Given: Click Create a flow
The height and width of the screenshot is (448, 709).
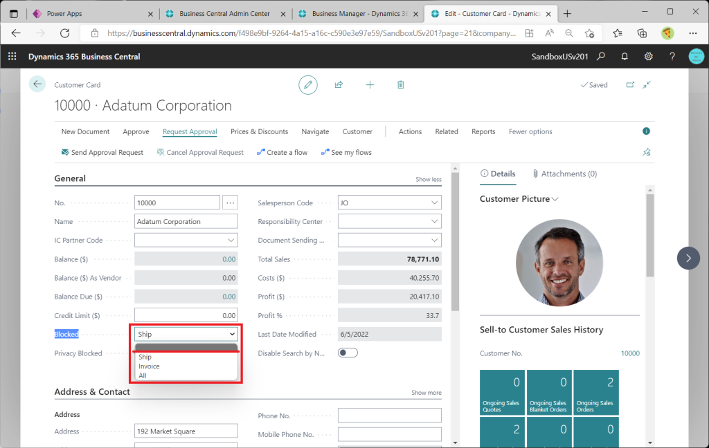Looking at the screenshot, I should (282, 152).
